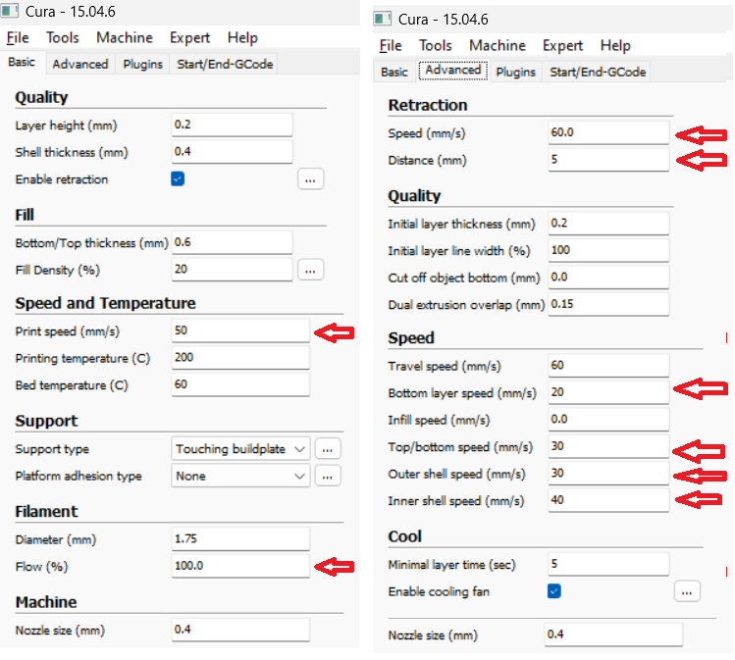Open Platform adhesion extra settings button
Screen dimensions: 735x660
pos(328,477)
